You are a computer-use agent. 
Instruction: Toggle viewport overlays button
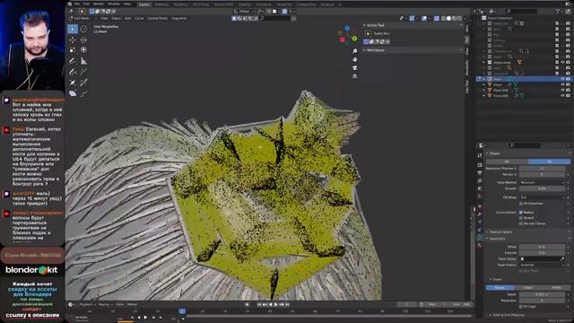tap(424, 18)
